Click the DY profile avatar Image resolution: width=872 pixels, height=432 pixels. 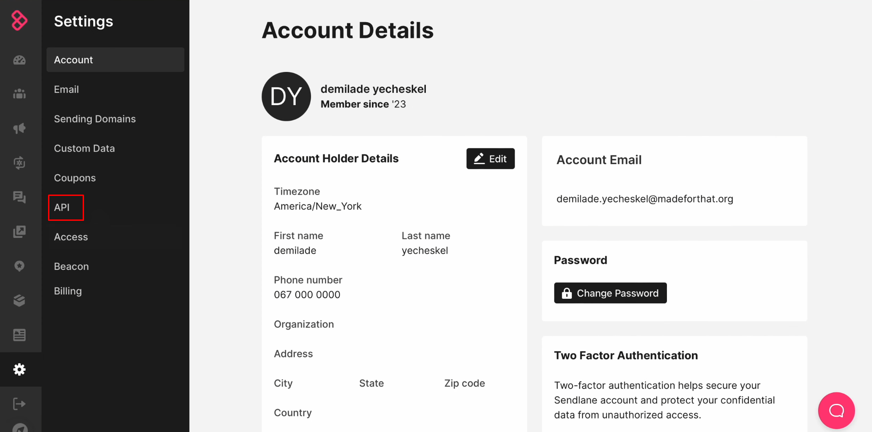(286, 96)
